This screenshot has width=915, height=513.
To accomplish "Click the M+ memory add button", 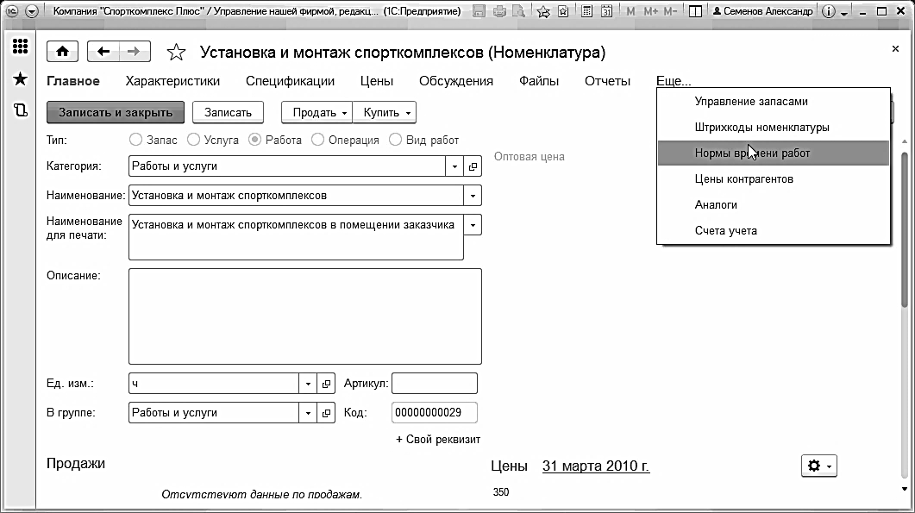I will [x=650, y=11].
